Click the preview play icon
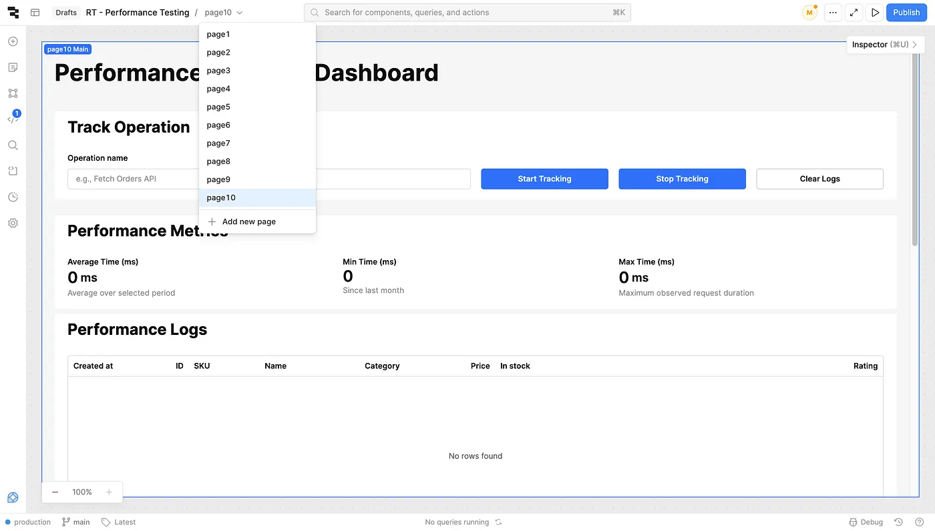The width and height of the screenshot is (935, 531). [x=875, y=13]
